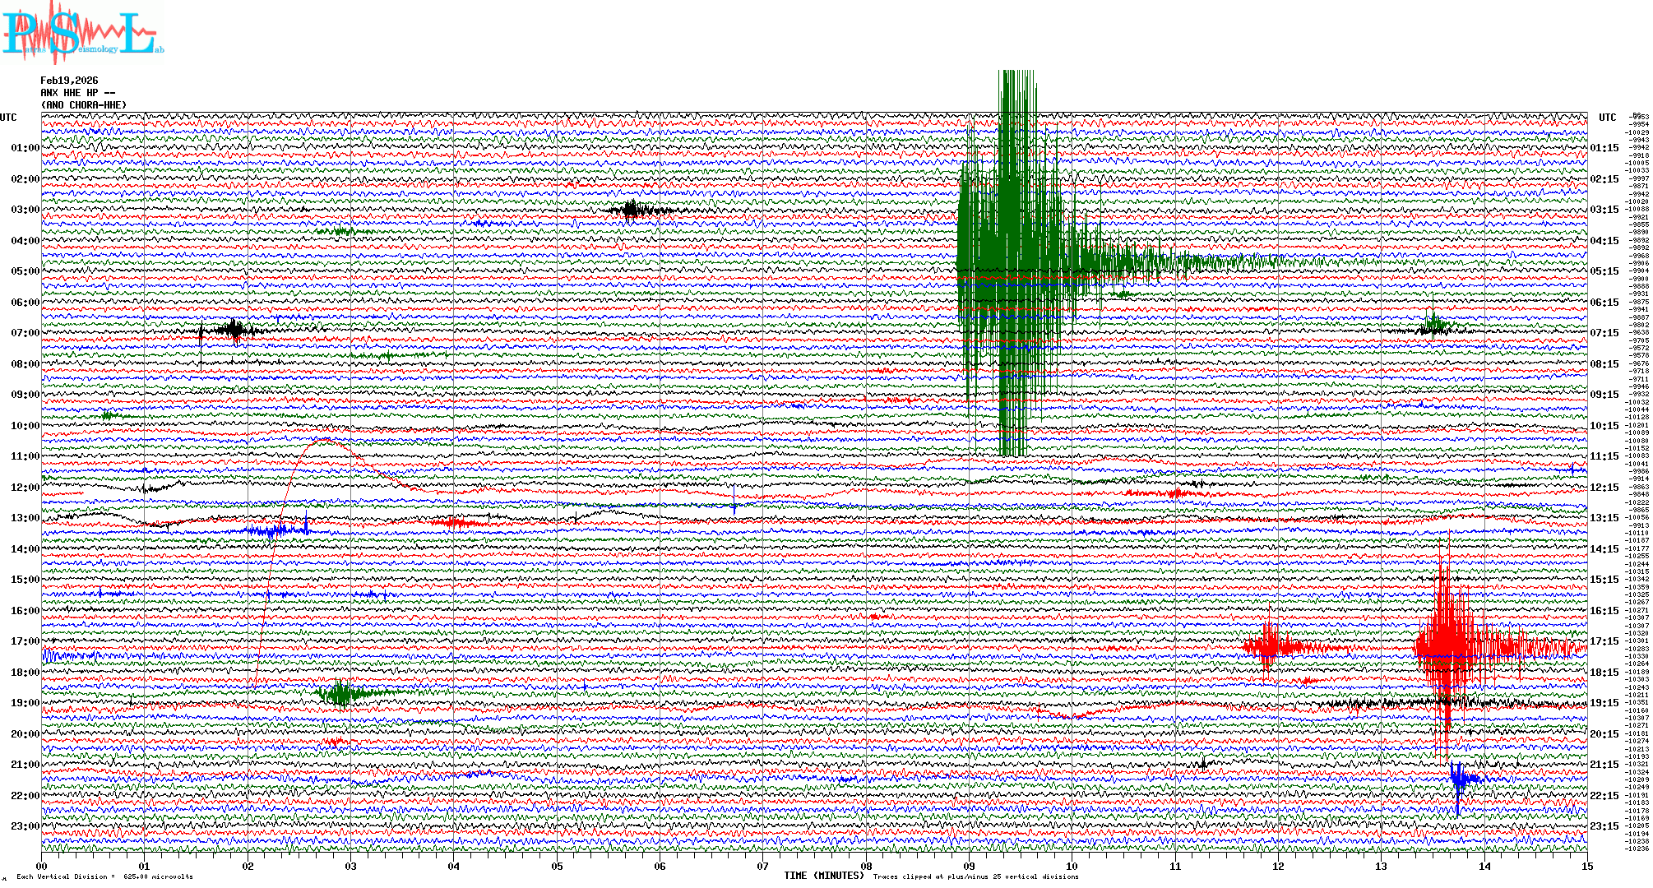Click the PSL Seismology Lab logo
Screen dimensions: 1653x888
[x=82, y=33]
